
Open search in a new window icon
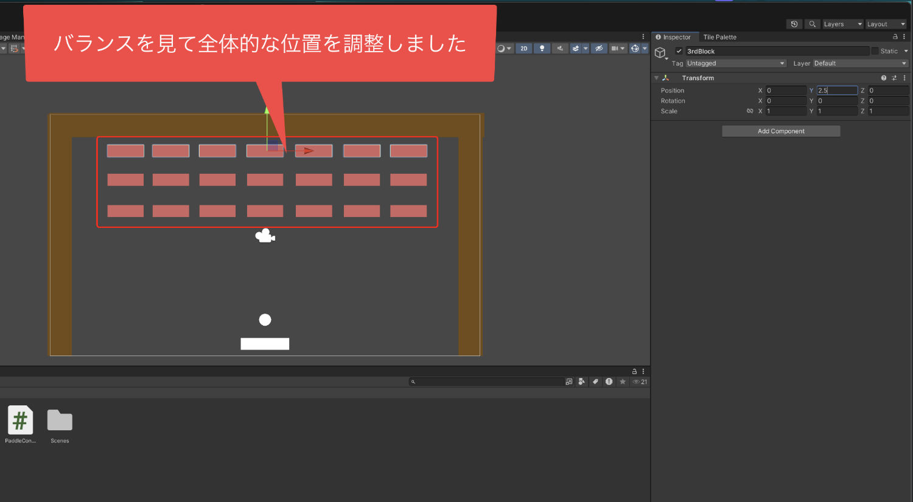tap(569, 382)
